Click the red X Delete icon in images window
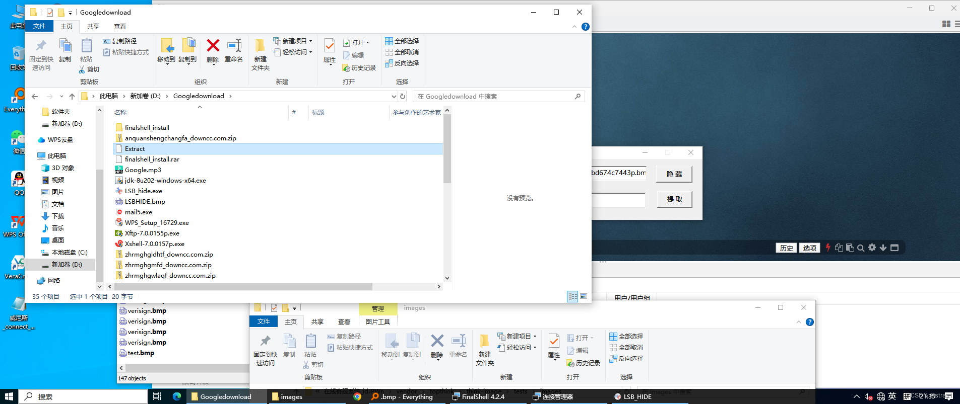The height and width of the screenshot is (404, 960). tap(437, 341)
